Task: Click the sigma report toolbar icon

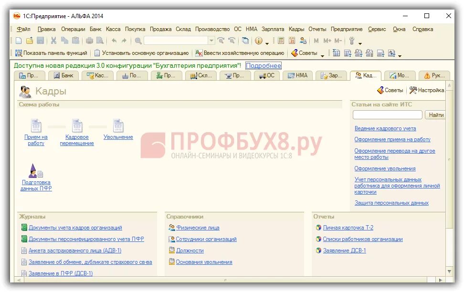Action: click(x=336, y=53)
